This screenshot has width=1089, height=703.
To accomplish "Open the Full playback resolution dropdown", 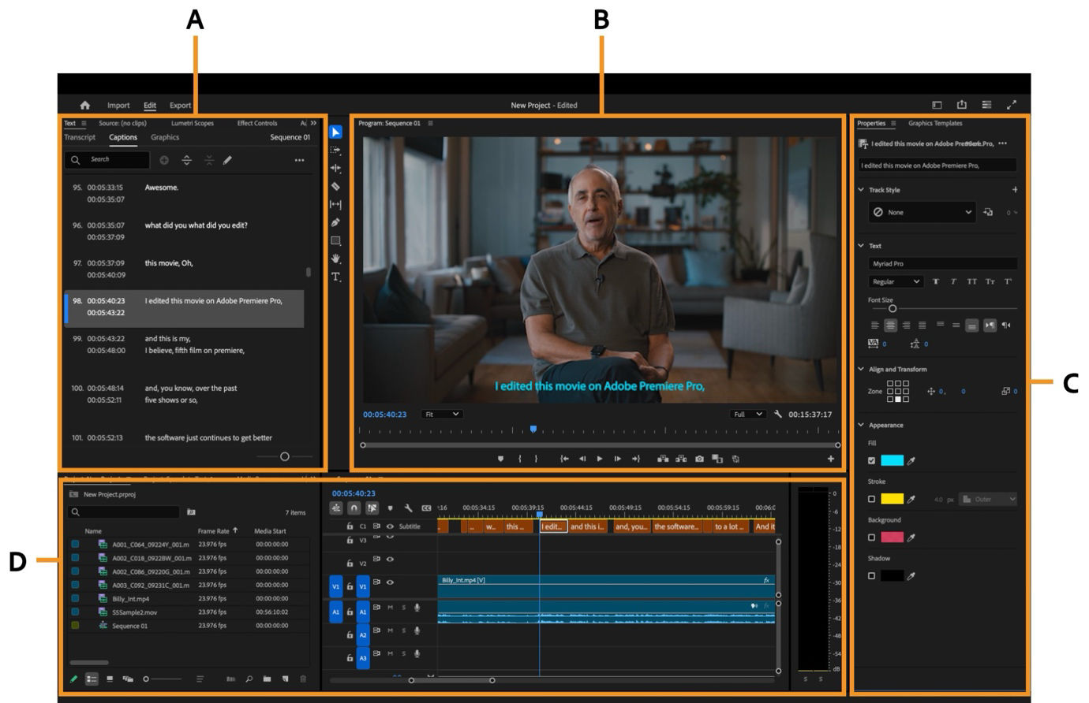I will [x=747, y=414].
